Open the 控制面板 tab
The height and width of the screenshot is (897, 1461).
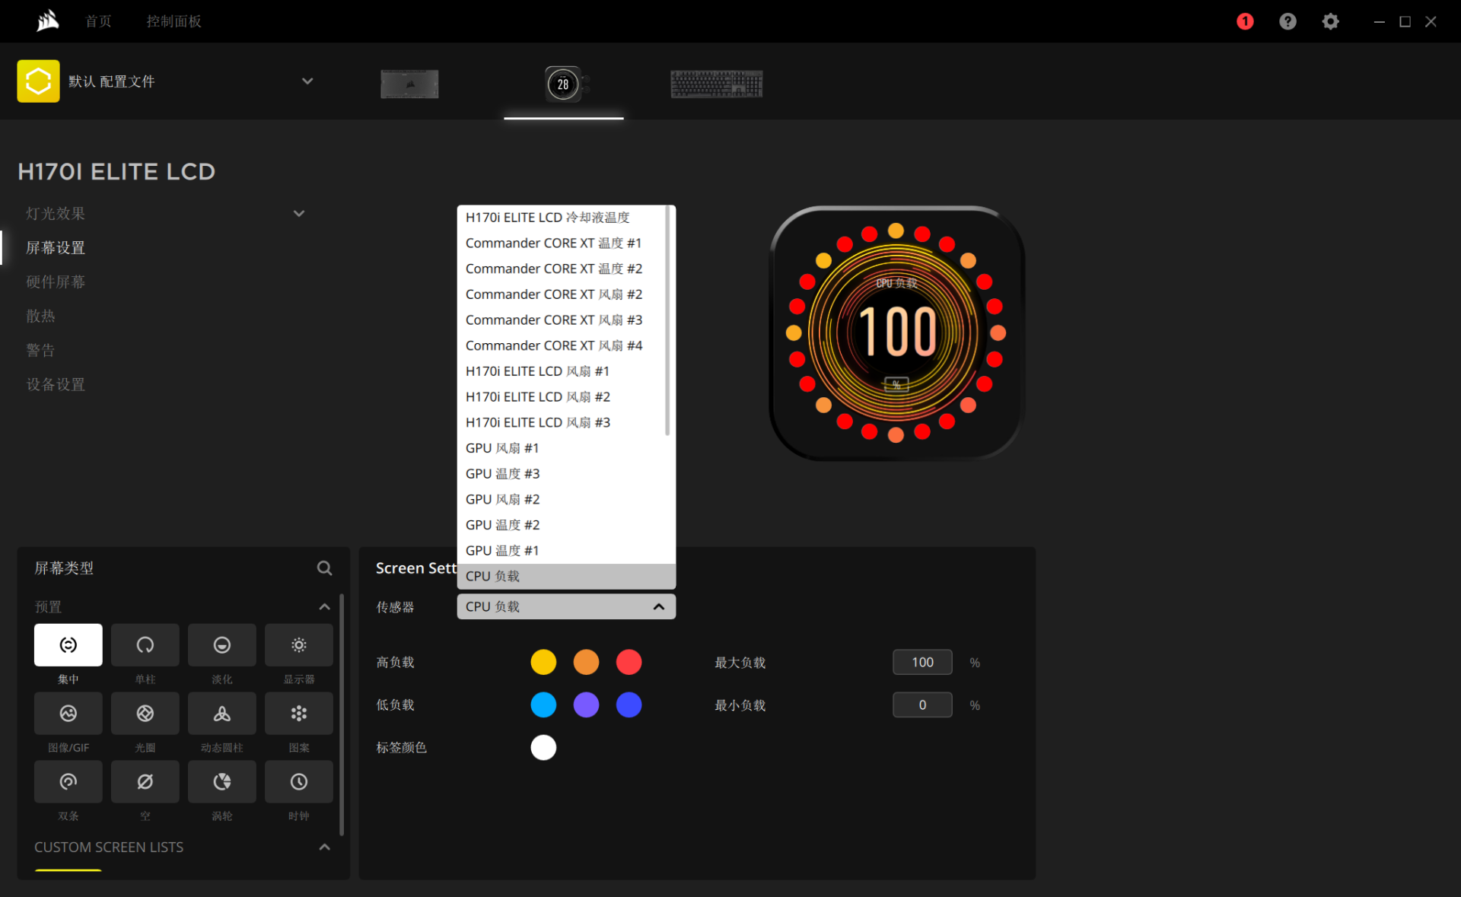(x=173, y=21)
